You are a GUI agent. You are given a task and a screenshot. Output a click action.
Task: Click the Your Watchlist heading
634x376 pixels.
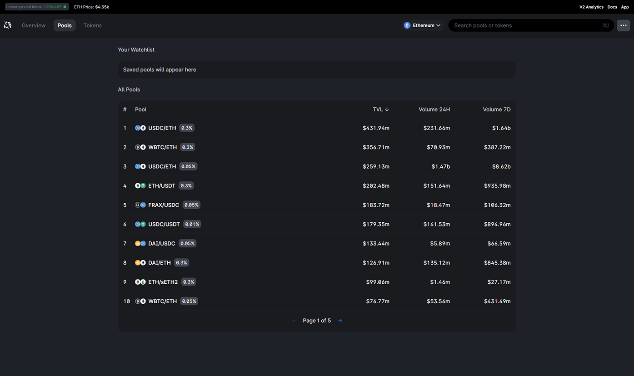coord(136,50)
